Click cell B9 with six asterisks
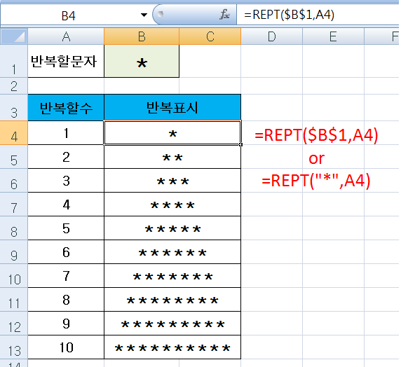This screenshot has width=401, height=367. click(x=172, y=251)
